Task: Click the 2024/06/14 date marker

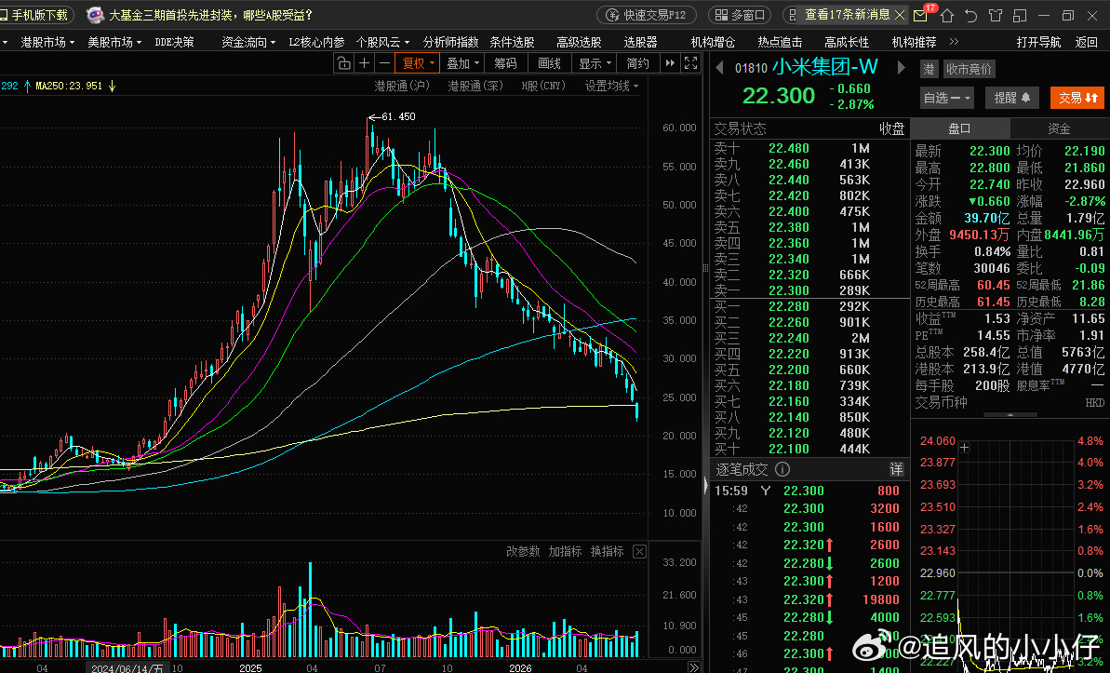Action: click(x=127, y=668)
